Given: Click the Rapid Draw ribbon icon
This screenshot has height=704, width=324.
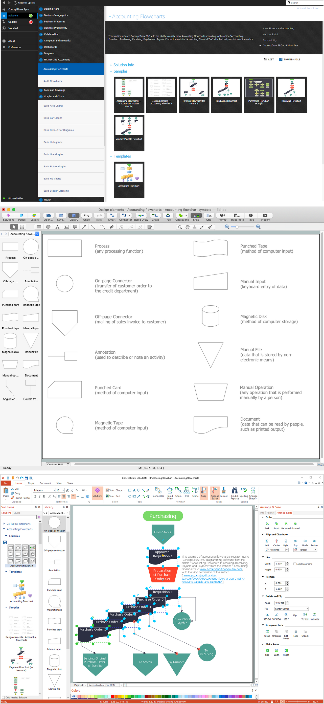Looking at the screenshot, I should coord(170,494).
